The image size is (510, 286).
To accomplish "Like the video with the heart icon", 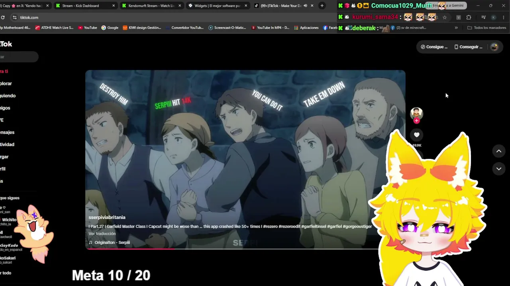I will (x=416, y=135).
